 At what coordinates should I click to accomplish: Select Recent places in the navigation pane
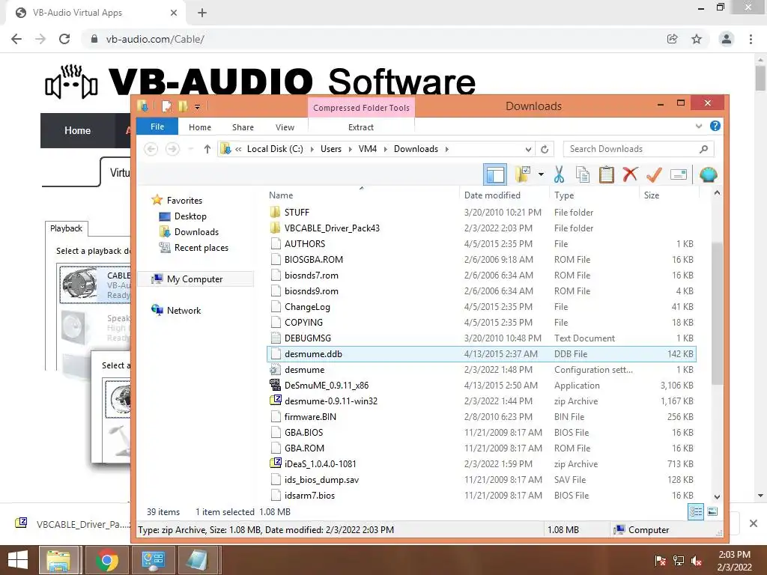tap(201, 248)
